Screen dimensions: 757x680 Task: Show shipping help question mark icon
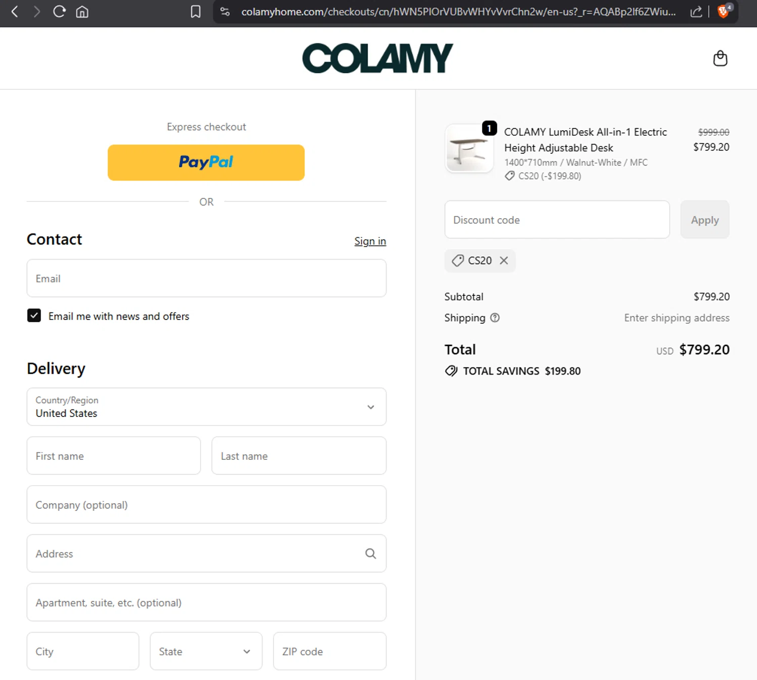(x=495, y=318)
